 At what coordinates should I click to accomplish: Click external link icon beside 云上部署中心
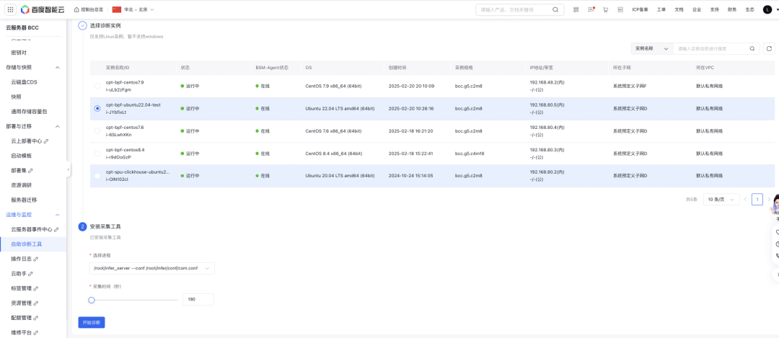[x=46, y=141]
